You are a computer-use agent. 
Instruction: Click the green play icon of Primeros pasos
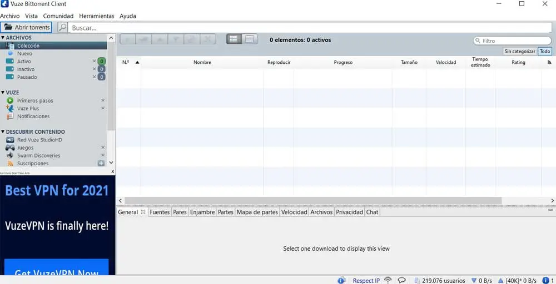(10, 100)
